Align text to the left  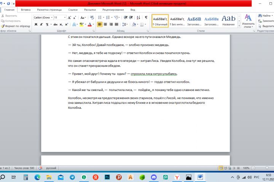tap(100, 24)
